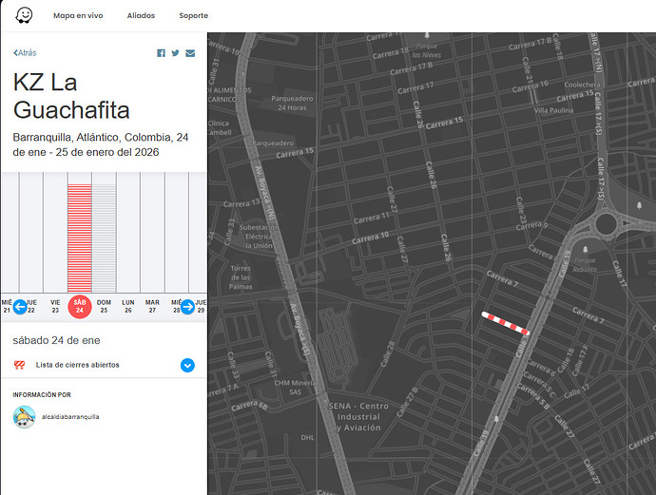The width and height of the screenshot is (656, 495).
Task: Open alcaldiabarranquilla profile link
Action: coord(70,416)
